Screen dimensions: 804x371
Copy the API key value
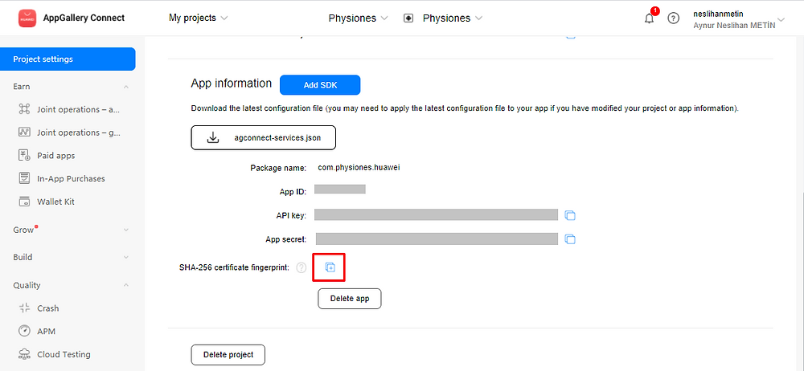(570, 215)
